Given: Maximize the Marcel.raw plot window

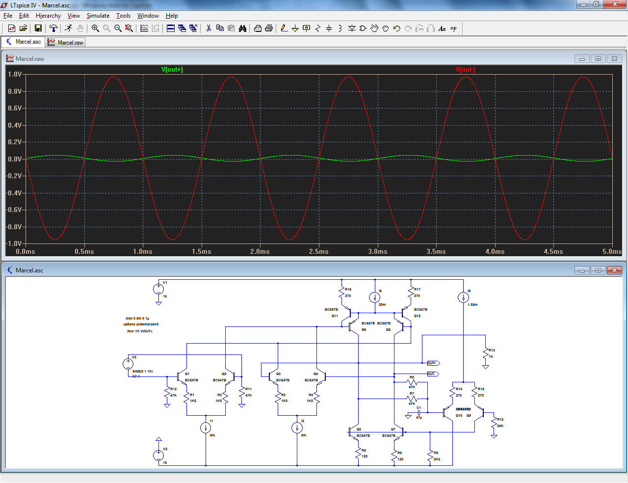Looking at the screenshot, I should tap(598, 58).
